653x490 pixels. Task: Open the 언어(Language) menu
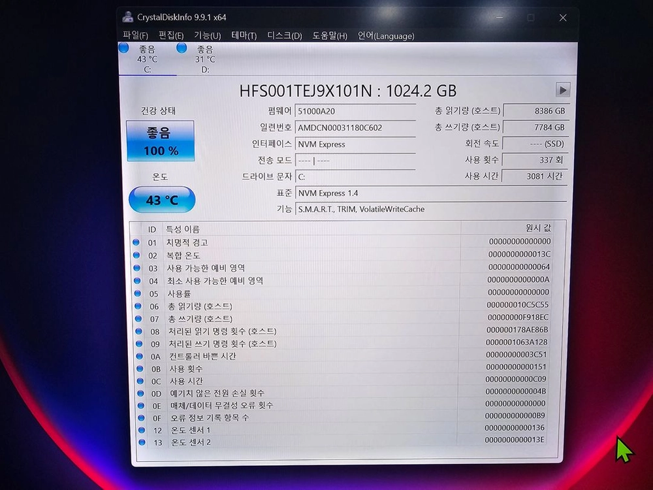pos(386,35)
